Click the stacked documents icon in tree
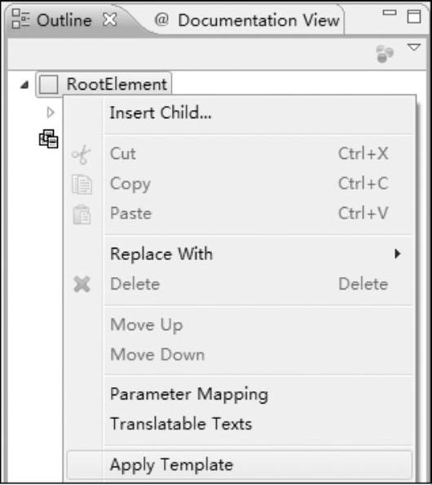 [x=49, y=139]
